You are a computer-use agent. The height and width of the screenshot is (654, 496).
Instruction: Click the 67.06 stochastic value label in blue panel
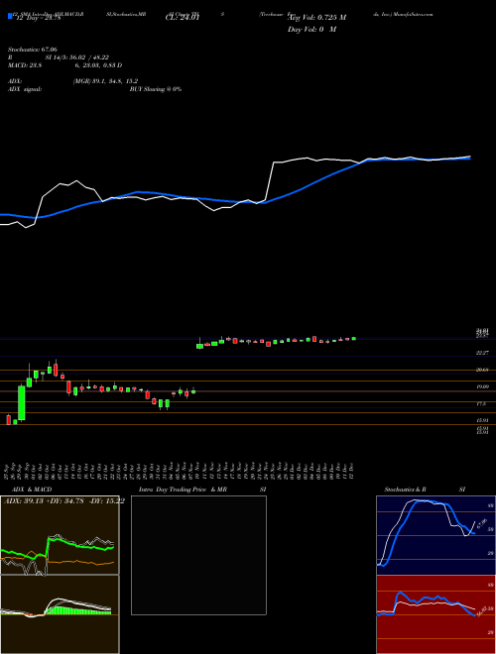482,523
